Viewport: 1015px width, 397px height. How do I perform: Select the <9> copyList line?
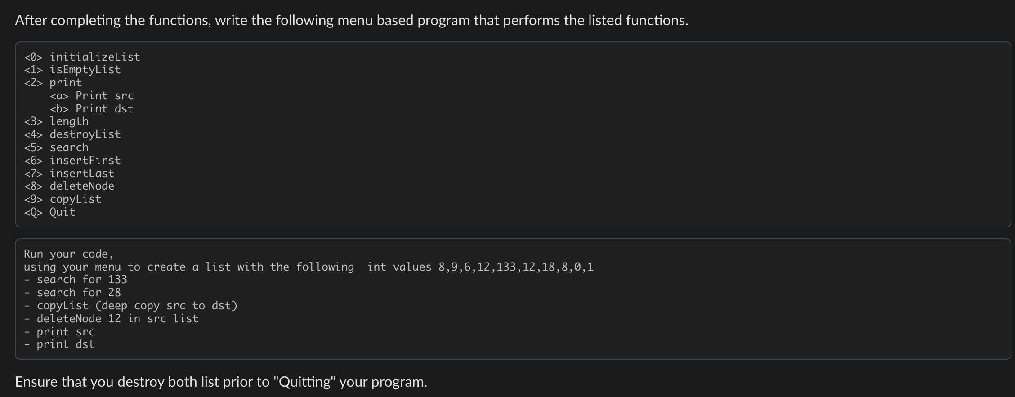click(x=63, y=199)
